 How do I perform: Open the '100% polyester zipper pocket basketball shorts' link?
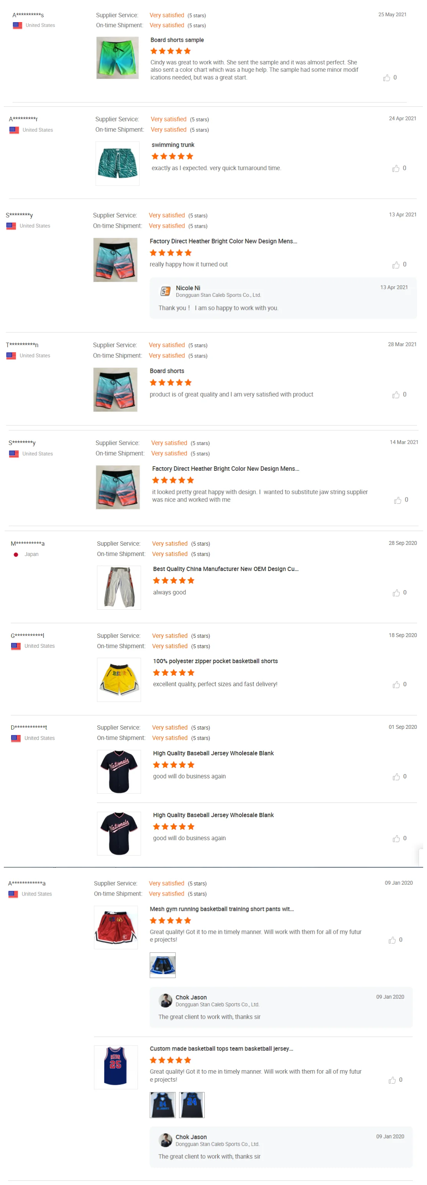(x=215, y=661)
